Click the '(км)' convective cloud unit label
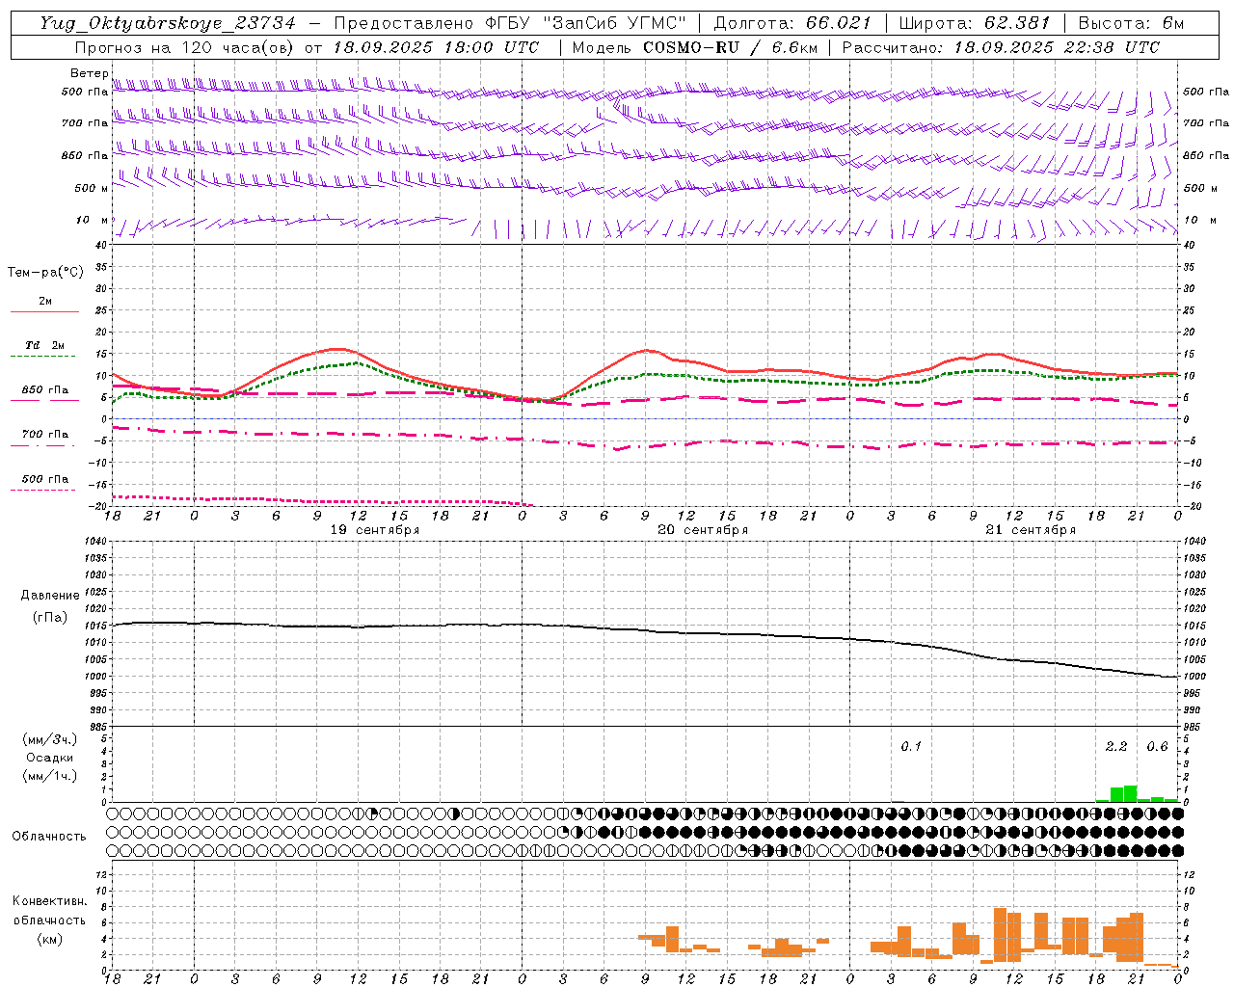 pos(50,939)
